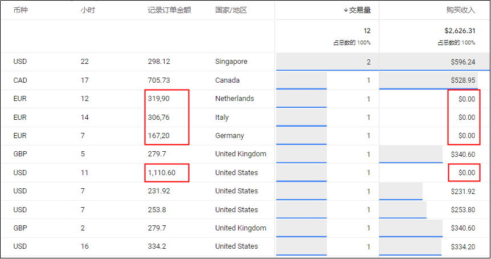Click the descending sort arrow beside 交易量
Viewport: 491px width, 259px height.
point(345,10)
